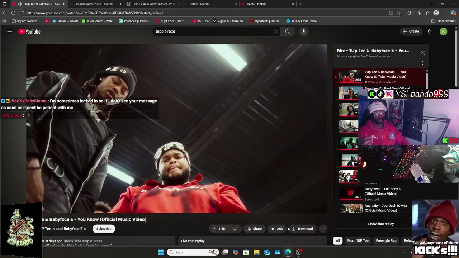Reload the page
This screenshot has width=459, height=258.
coord(13,13)
